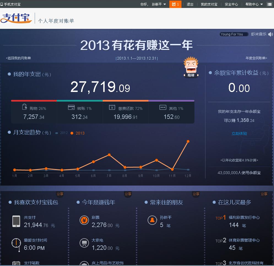This screenshot has width=274, height=266.
Task: Click the October 2013 data point
Action: (x=157, y=160)
